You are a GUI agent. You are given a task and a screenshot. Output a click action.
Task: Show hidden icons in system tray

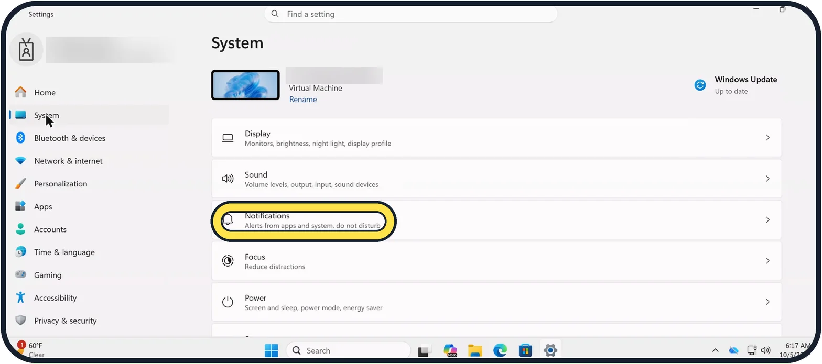coord(715,350)
